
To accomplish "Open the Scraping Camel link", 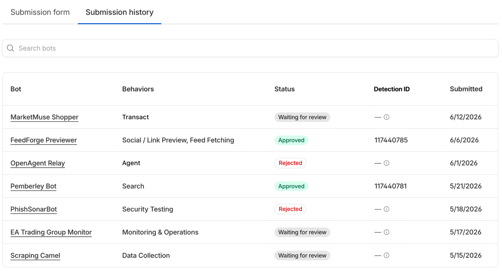I will pos(35,255).
